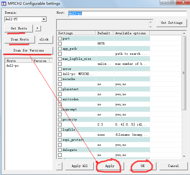Click the 8676 default port value
The height and width of the screenshot is (175, 190).
(101, 43)
